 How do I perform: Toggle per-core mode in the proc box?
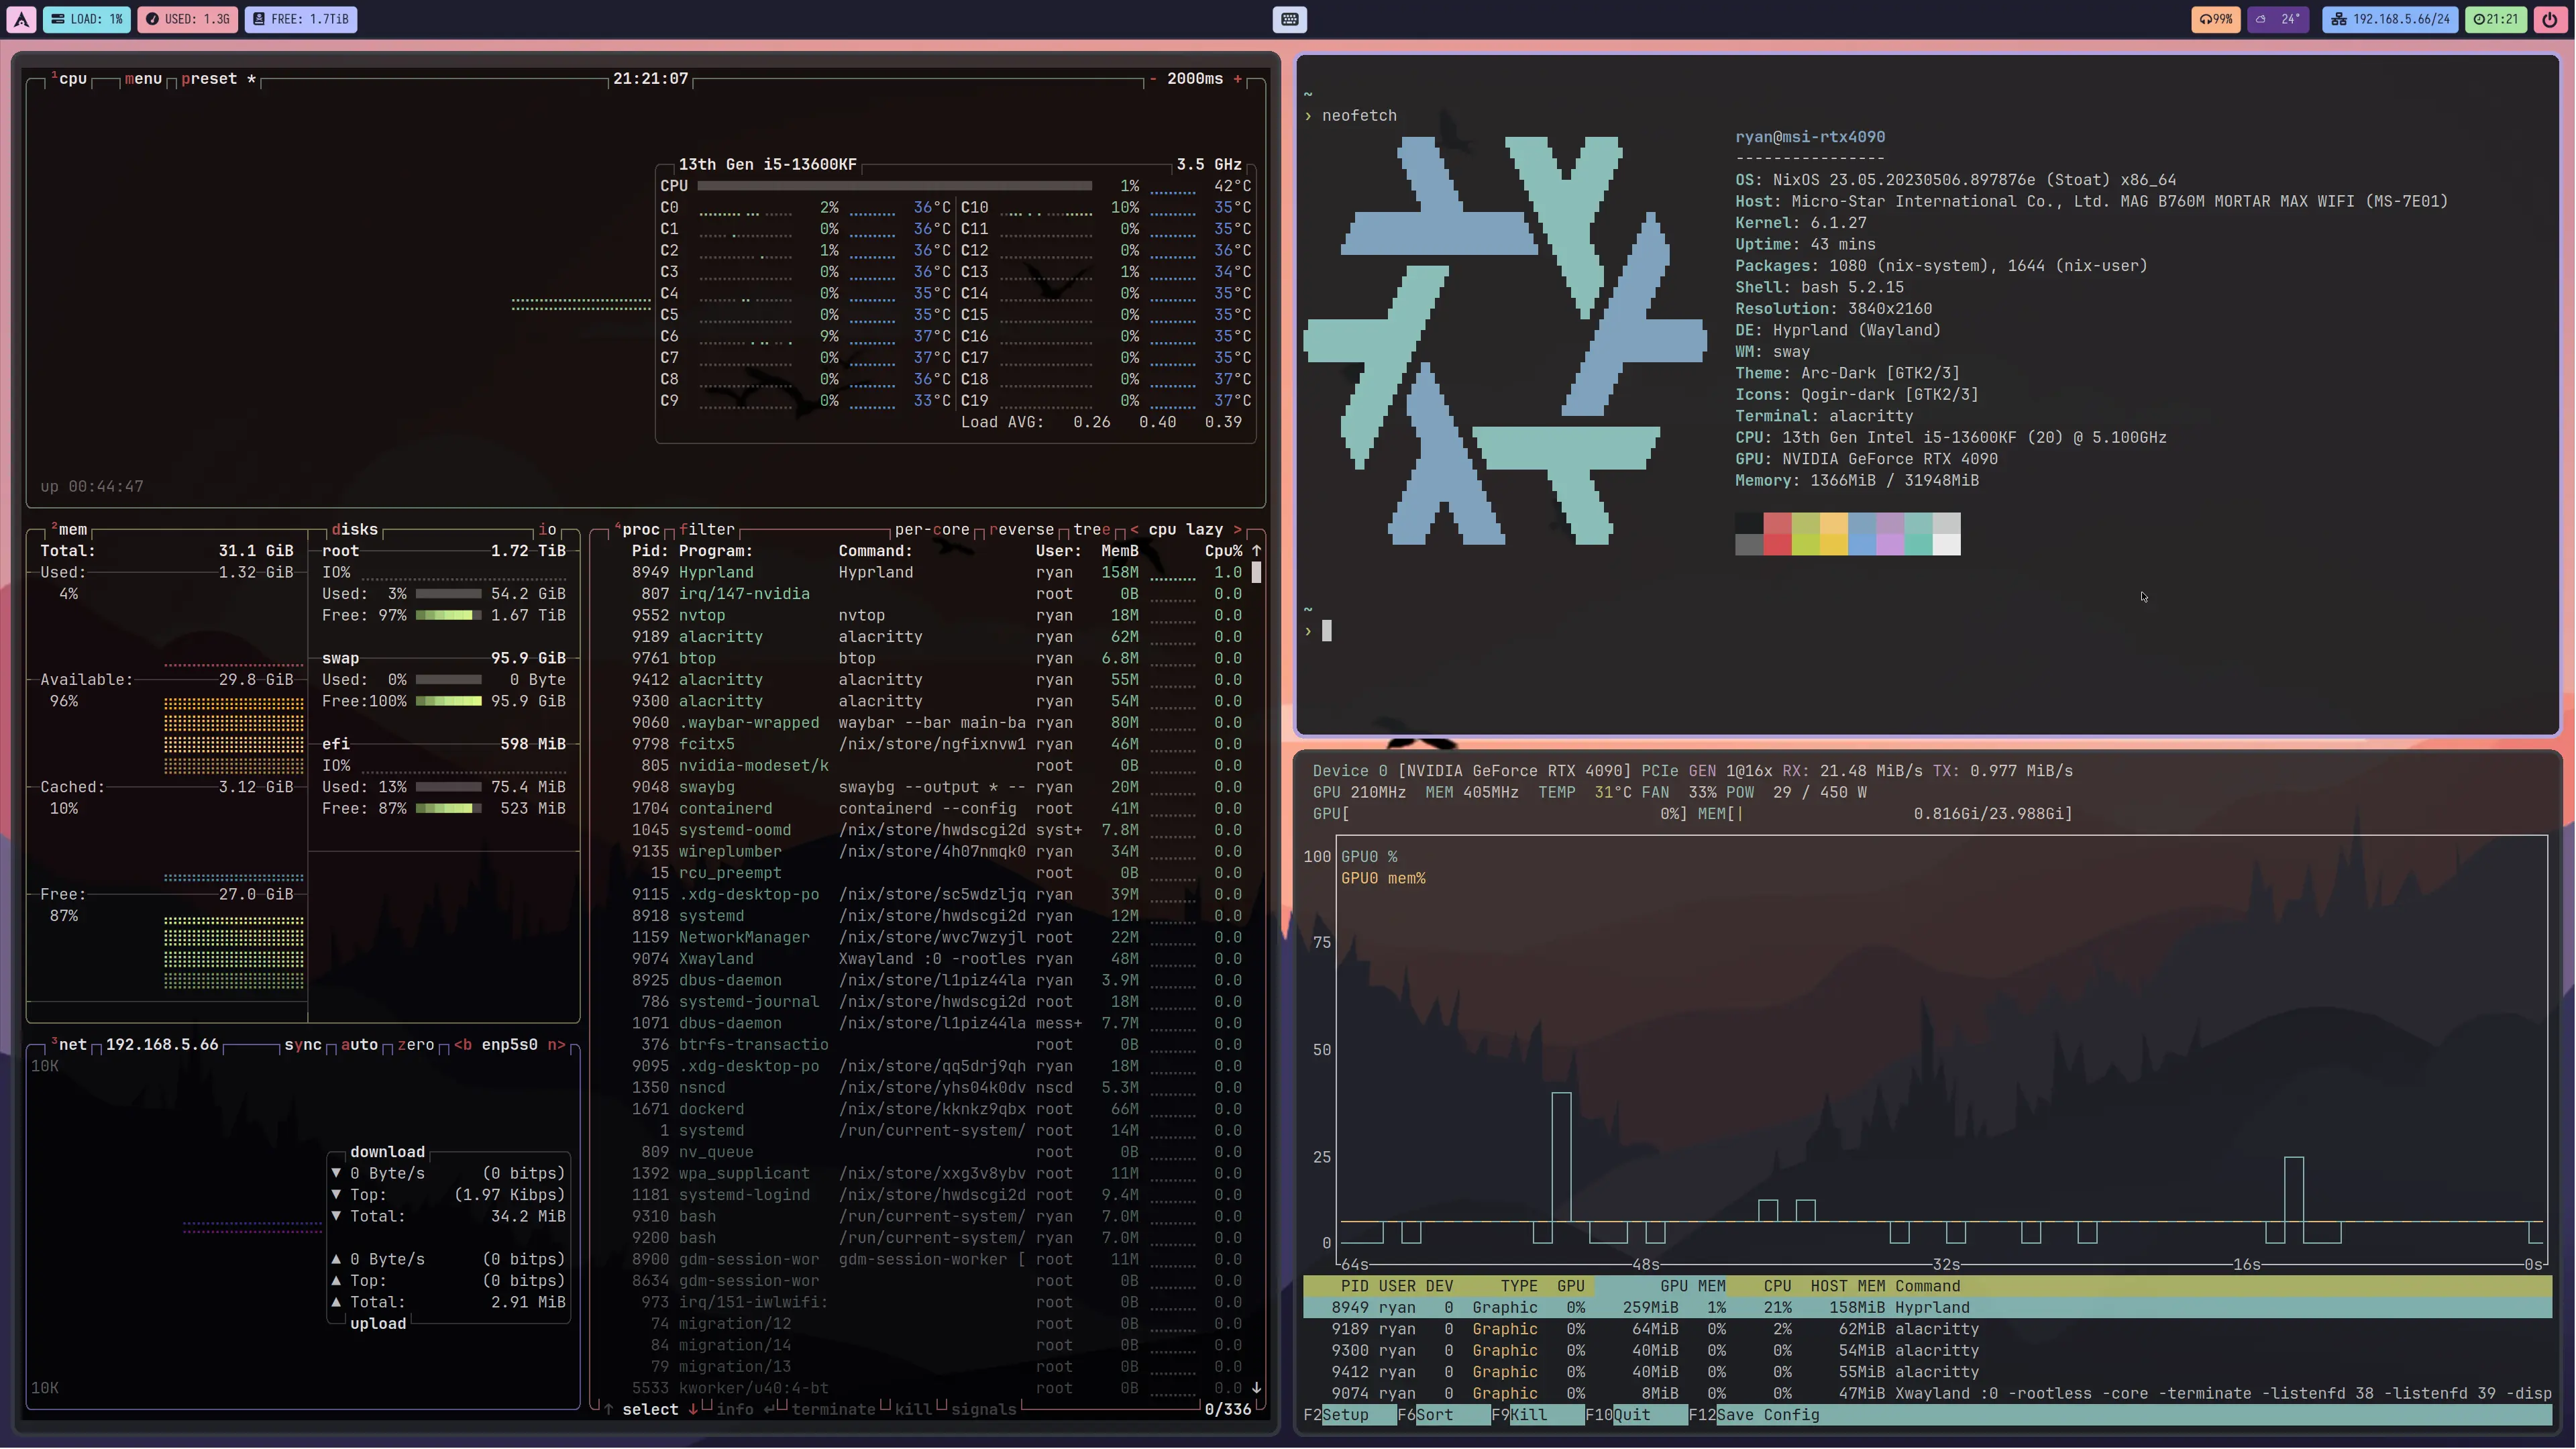coord(931,530)
